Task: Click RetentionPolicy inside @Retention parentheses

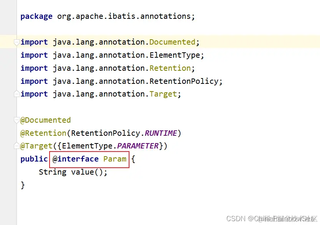Action: click(105, 133)
